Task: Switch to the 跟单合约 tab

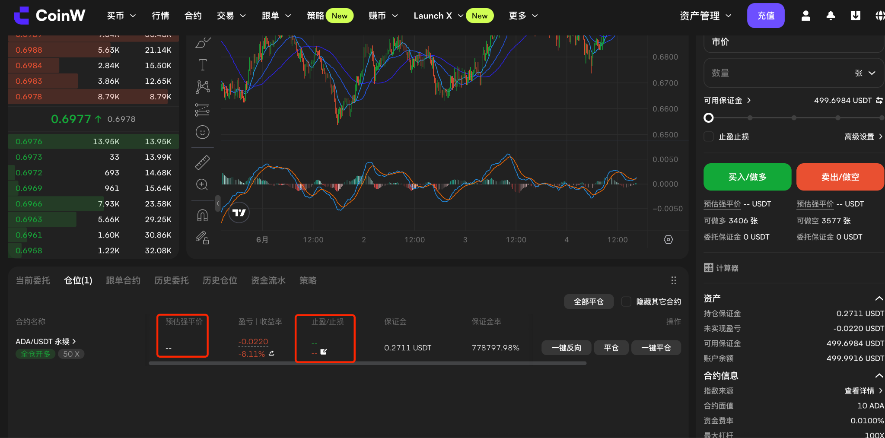Action: click(123, 281)
